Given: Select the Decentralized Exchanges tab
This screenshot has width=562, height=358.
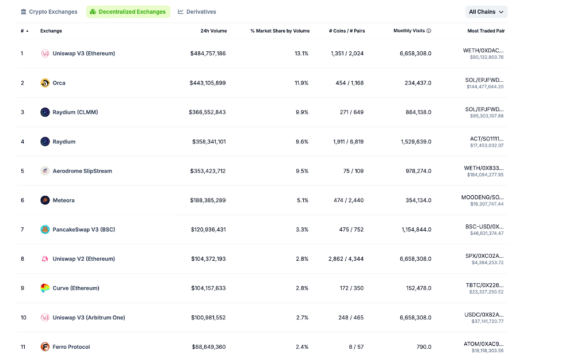Looking at the screenshot, I should pos(128,12).
